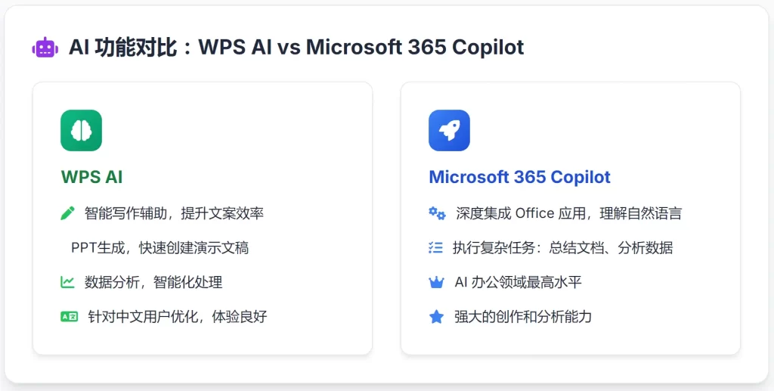774x391 pixels.
Task: Click the 深度集成 Office 应用 text
Action: tap(522, 213)
